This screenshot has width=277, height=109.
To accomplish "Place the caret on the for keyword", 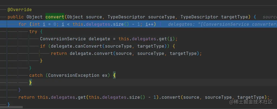I will click(x=22, y=24).
